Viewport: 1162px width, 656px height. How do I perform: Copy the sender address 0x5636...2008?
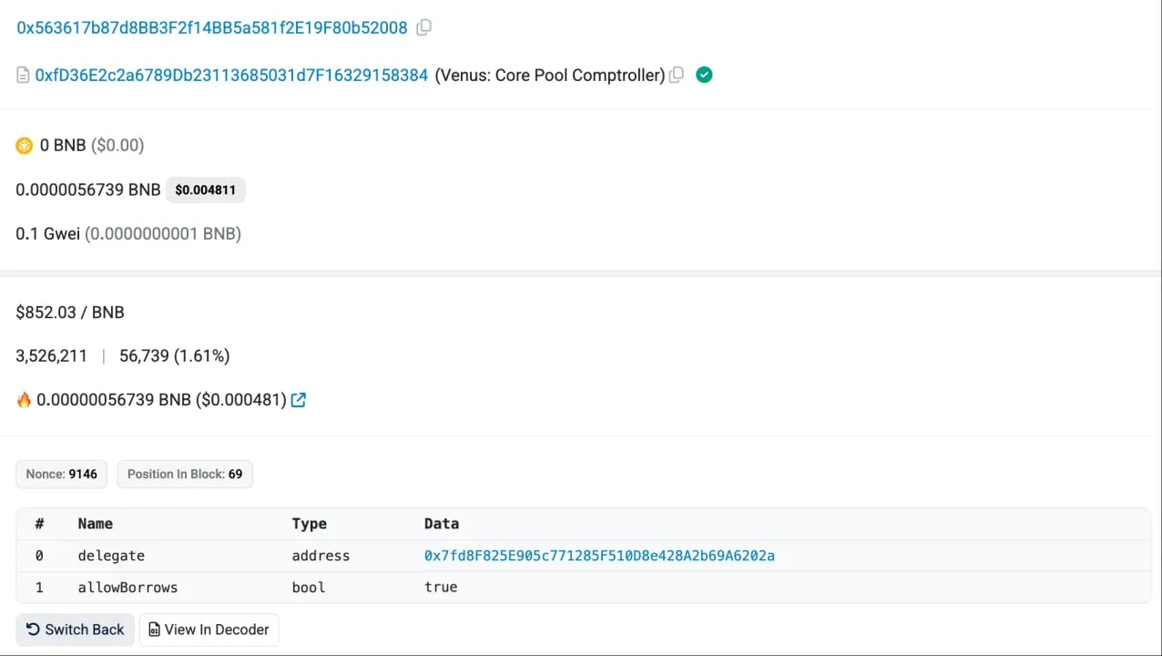pyautogui.click(x=423, y=27)
